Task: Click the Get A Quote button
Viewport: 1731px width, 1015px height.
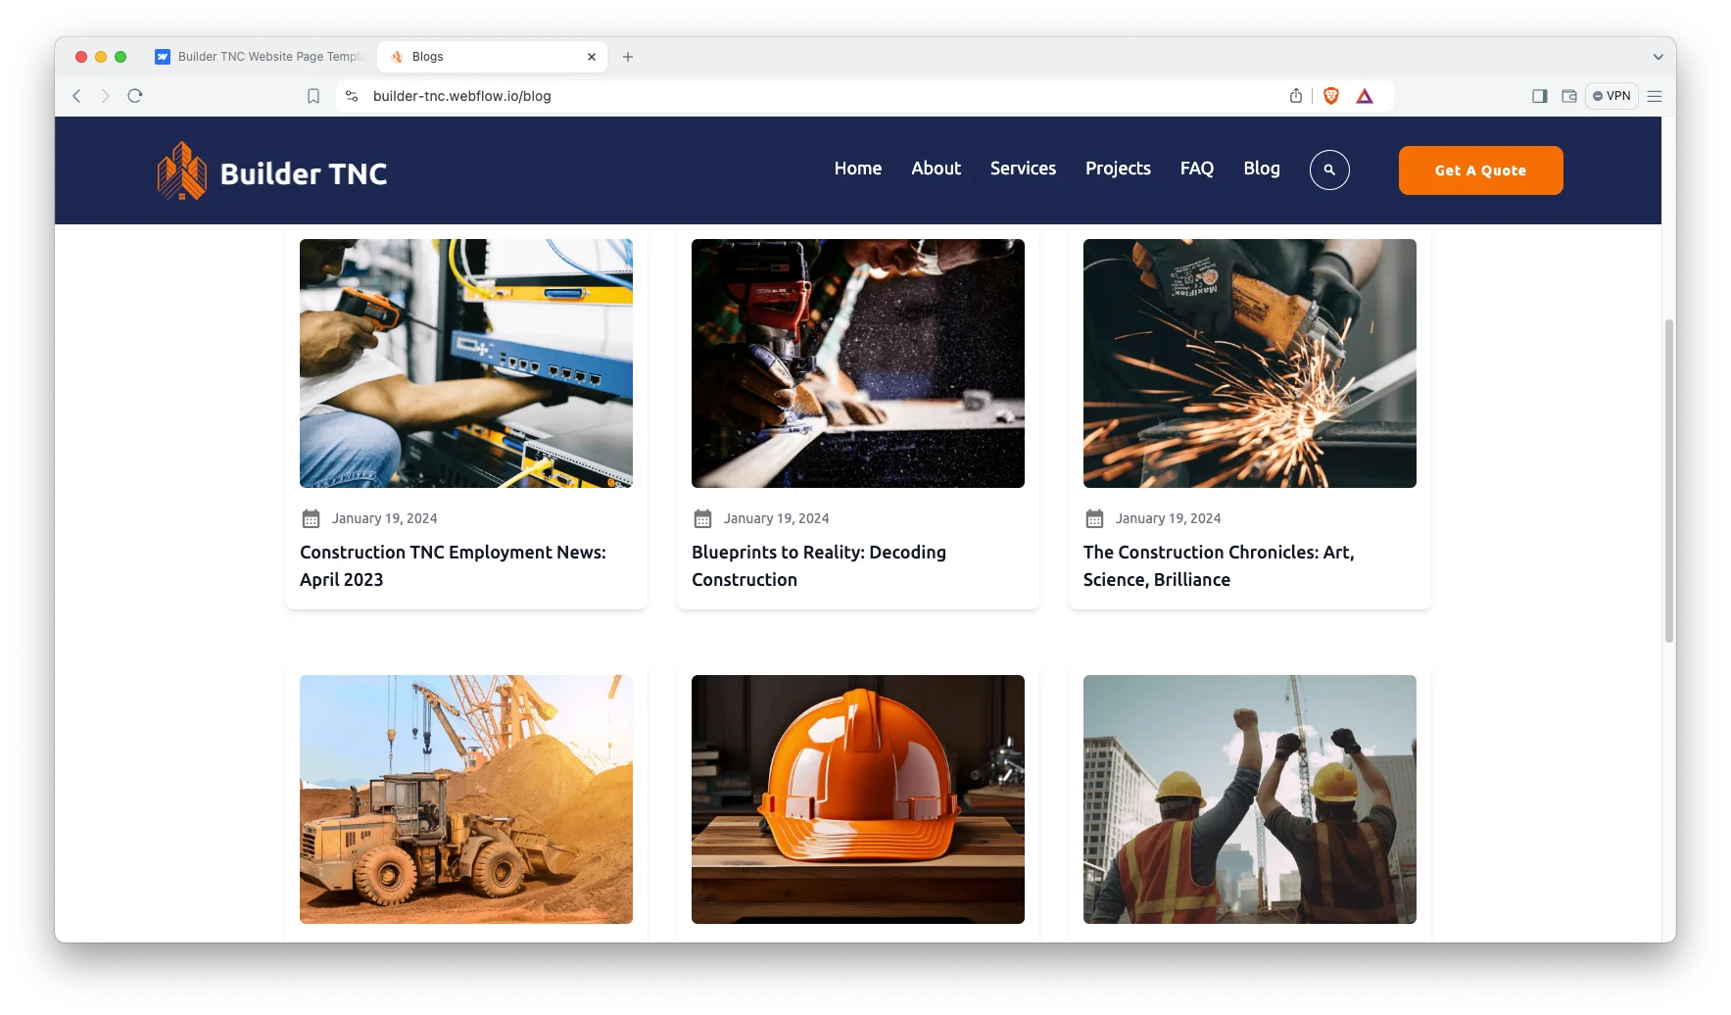Action: tap(1479, 170)
